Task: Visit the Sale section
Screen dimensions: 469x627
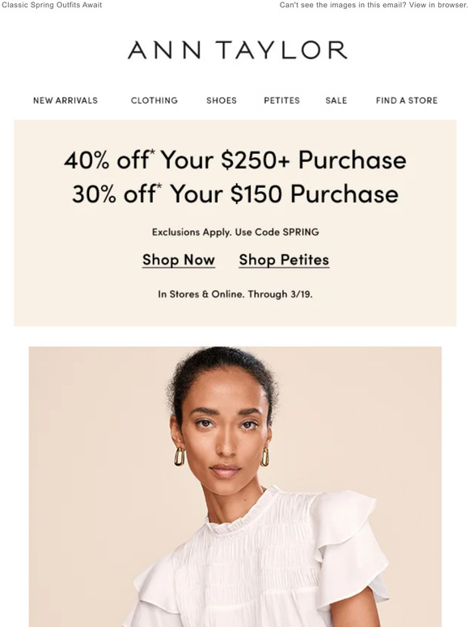Action: click(x=336, y=100)
